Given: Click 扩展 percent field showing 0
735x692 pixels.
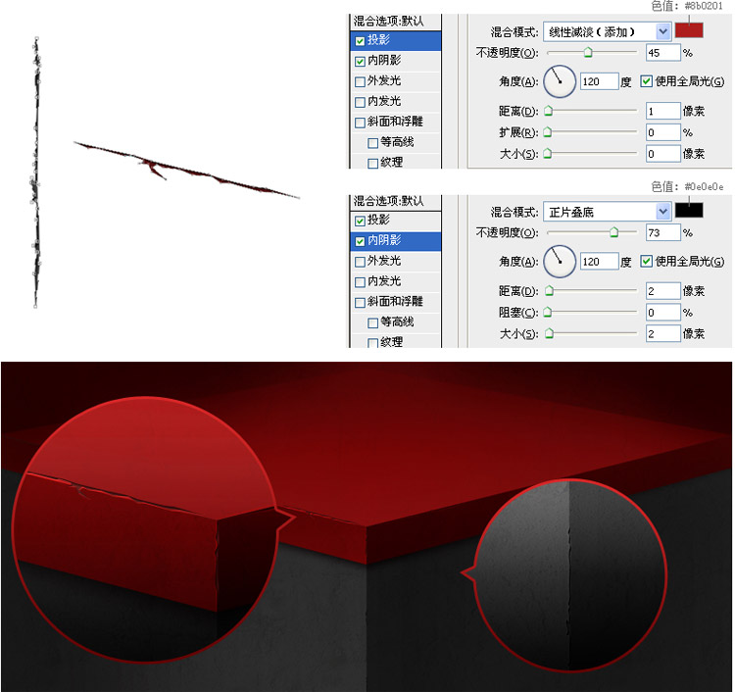Looking at the screenshot, I should coord(662,132).
